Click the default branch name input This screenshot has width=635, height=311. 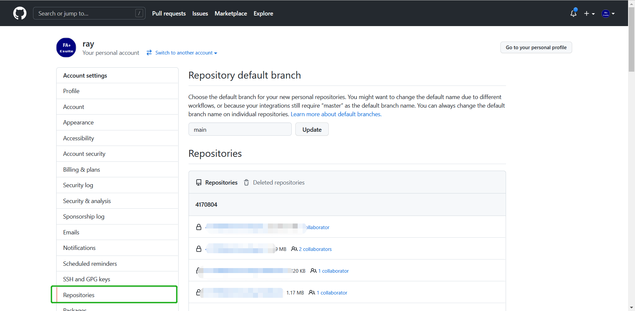[240, 129]
